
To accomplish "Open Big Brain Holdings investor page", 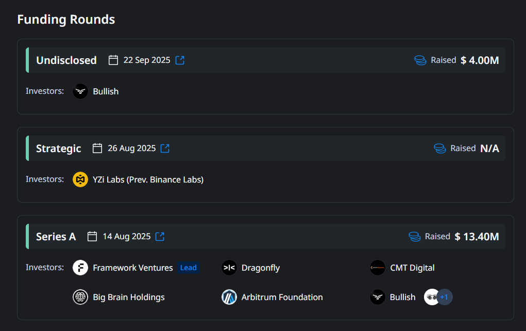I will click(x=129, y=297).
